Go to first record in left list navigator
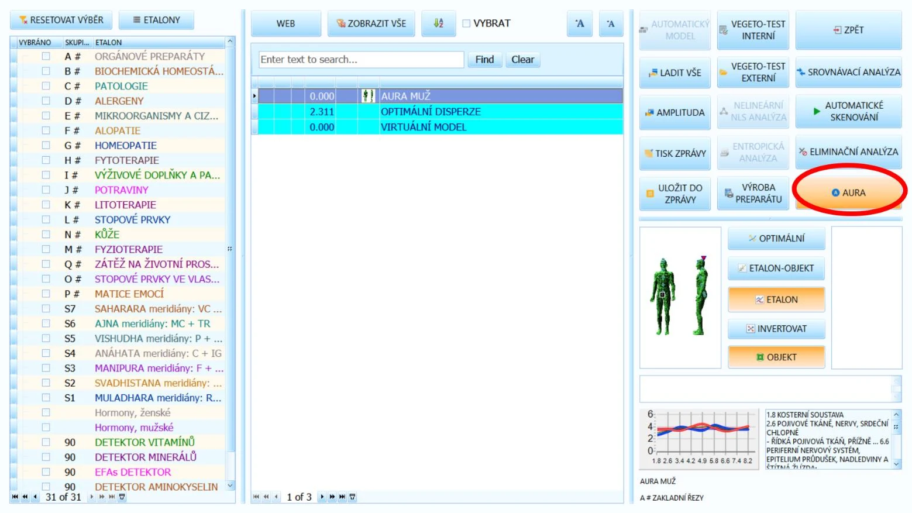Viewport: 912px width, 513px height. coord(15,497)
